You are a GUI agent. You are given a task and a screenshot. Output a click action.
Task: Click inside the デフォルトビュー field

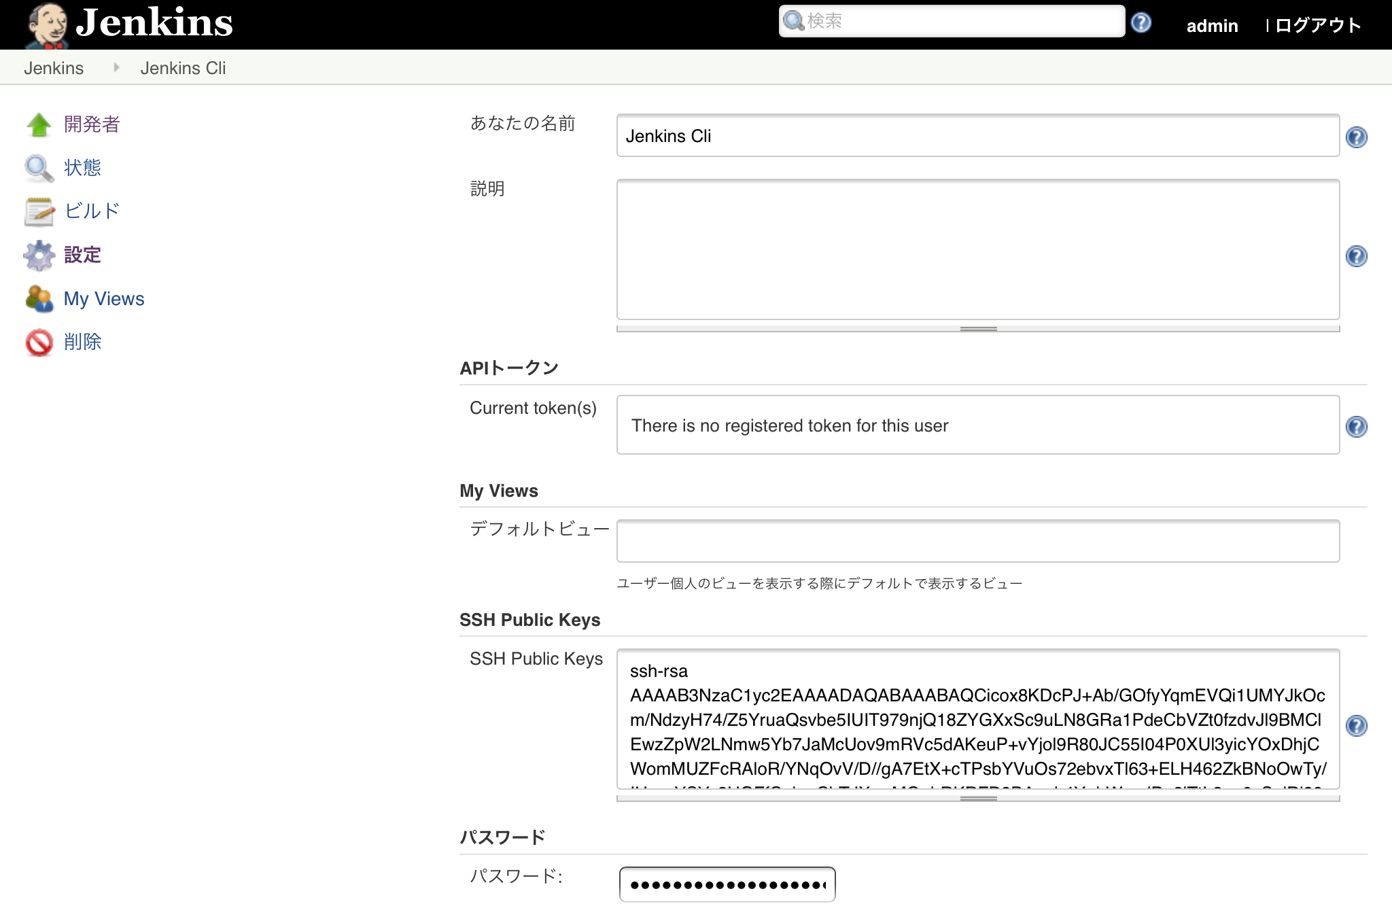(977, 540)
